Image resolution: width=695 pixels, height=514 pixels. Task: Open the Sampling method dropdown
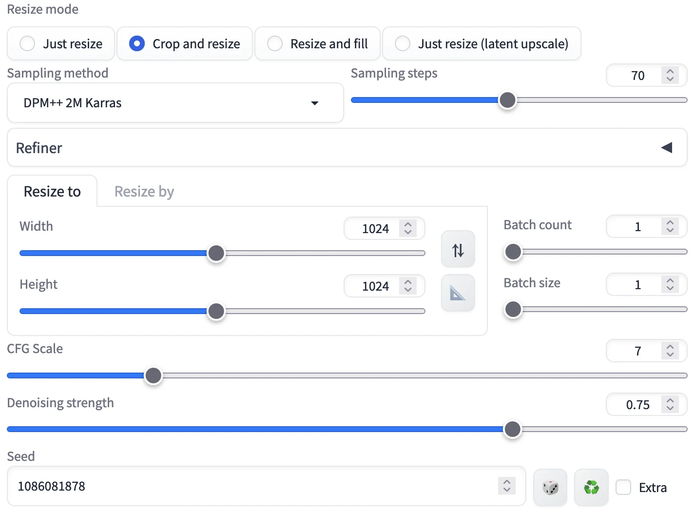click(175, 102)
